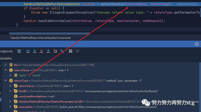Screen dimensions: 201x112
Task: Click the red Force Step Into icon
Action: 41,51
